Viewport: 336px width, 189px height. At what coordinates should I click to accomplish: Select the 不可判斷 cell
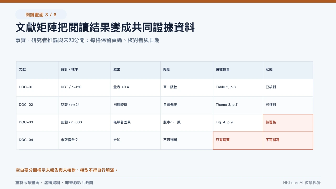187,140
